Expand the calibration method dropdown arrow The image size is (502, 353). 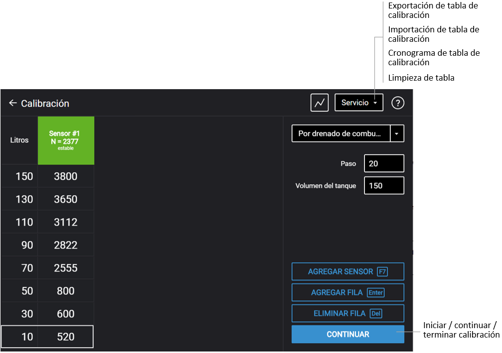click(397, 134)
